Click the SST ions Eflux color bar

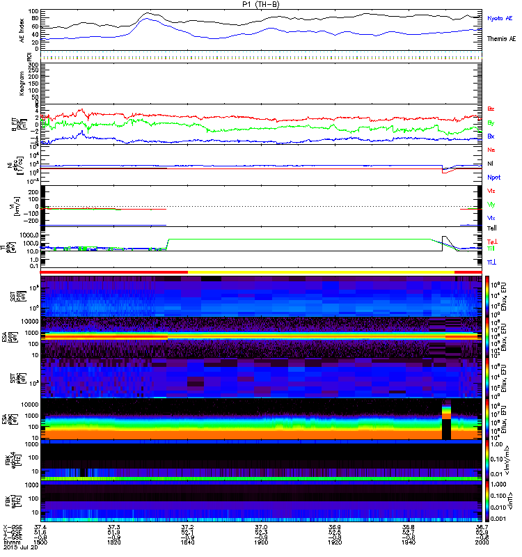[487, 297]
